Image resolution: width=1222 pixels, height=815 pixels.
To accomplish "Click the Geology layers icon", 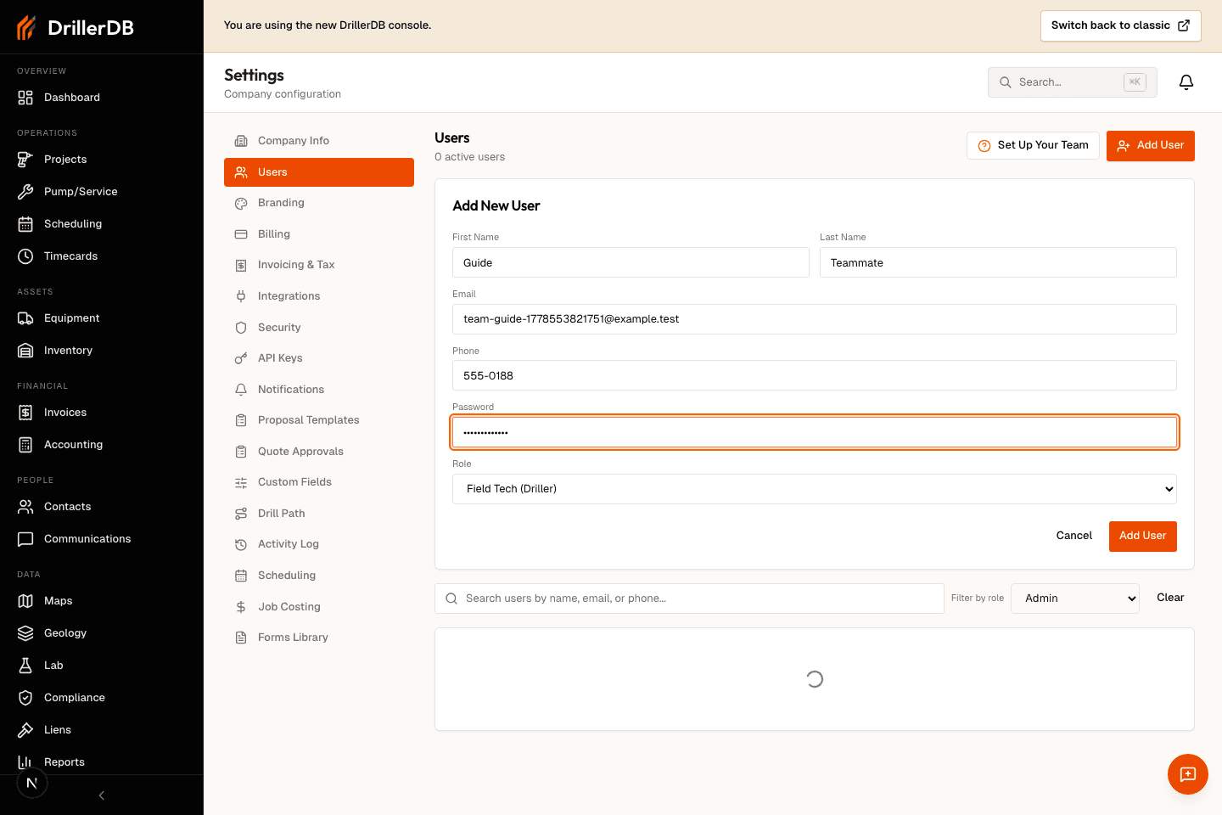I will pos(25,633).
